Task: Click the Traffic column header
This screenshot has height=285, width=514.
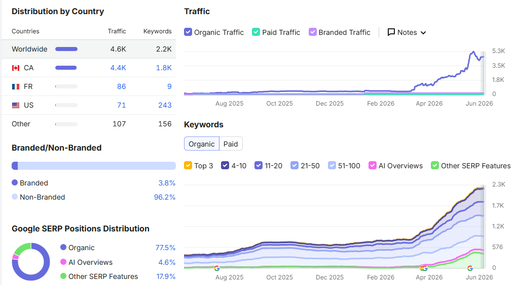Action: pyautogui.click(x=117, y=31)
